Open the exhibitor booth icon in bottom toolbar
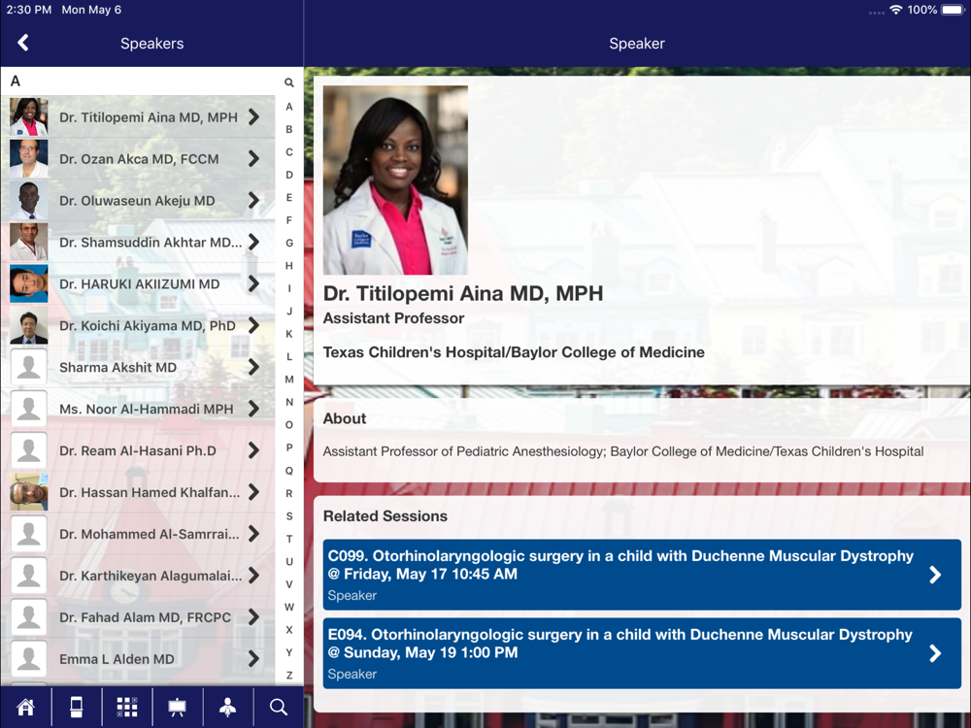The image size is (971, 728). click(x=76, y=708)
